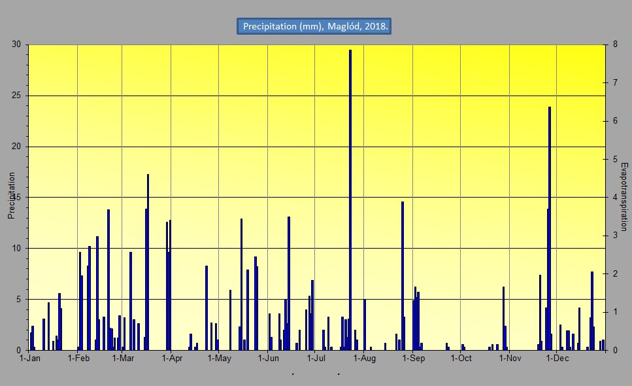Select the Evapotranspiration right axis label
This screenshot has width=632, height=386.
click(x=624, y=196)
